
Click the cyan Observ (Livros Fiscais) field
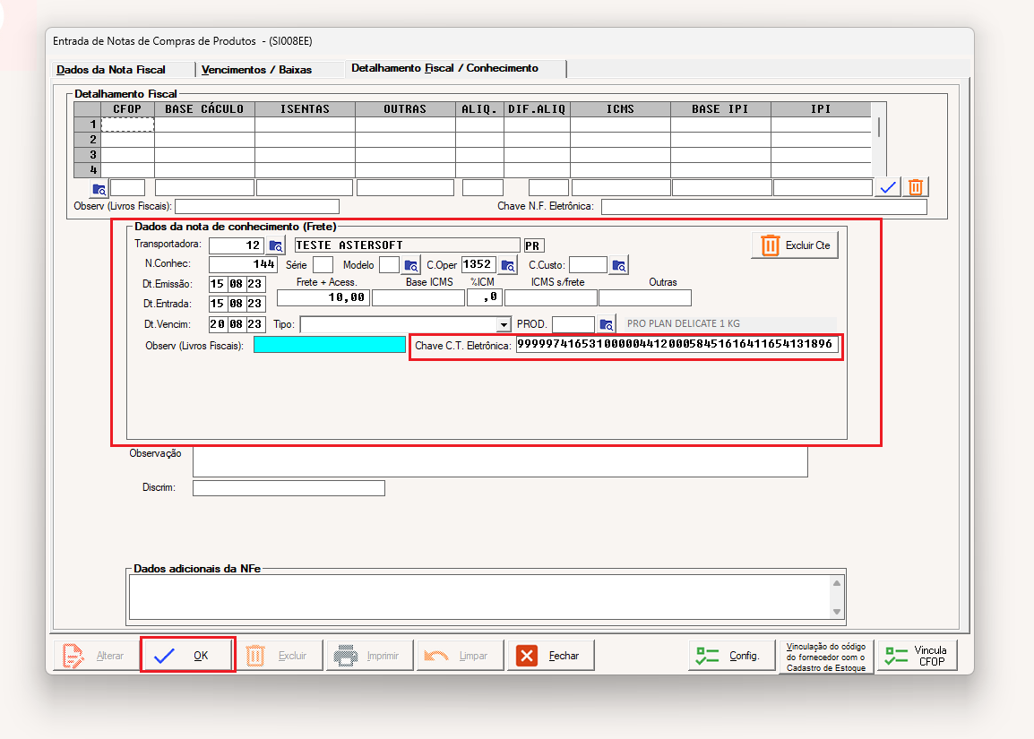[330, 345]
